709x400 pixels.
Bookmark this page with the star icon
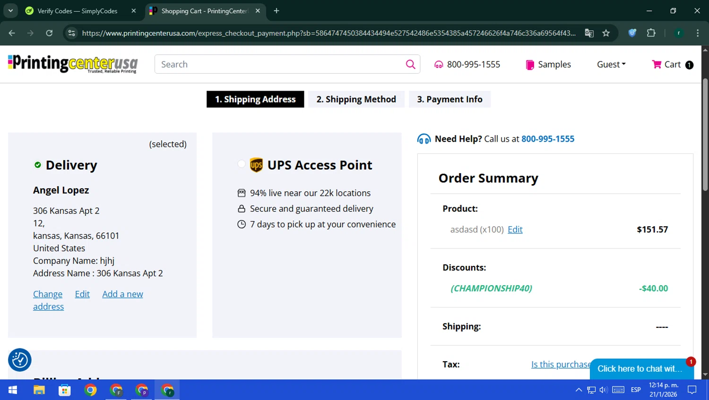tap(606, 33)
